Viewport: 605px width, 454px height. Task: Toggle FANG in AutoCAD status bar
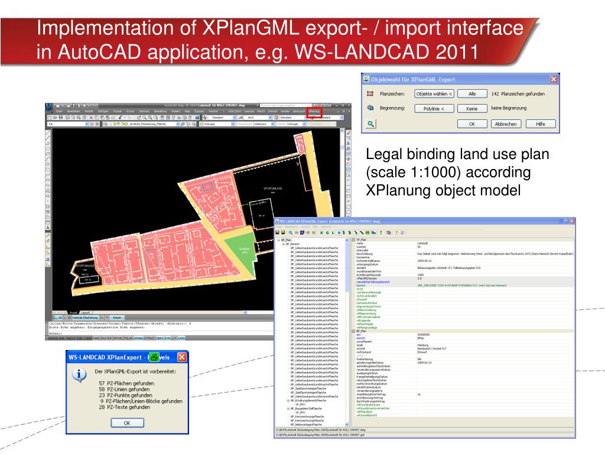tap(96, 338)
